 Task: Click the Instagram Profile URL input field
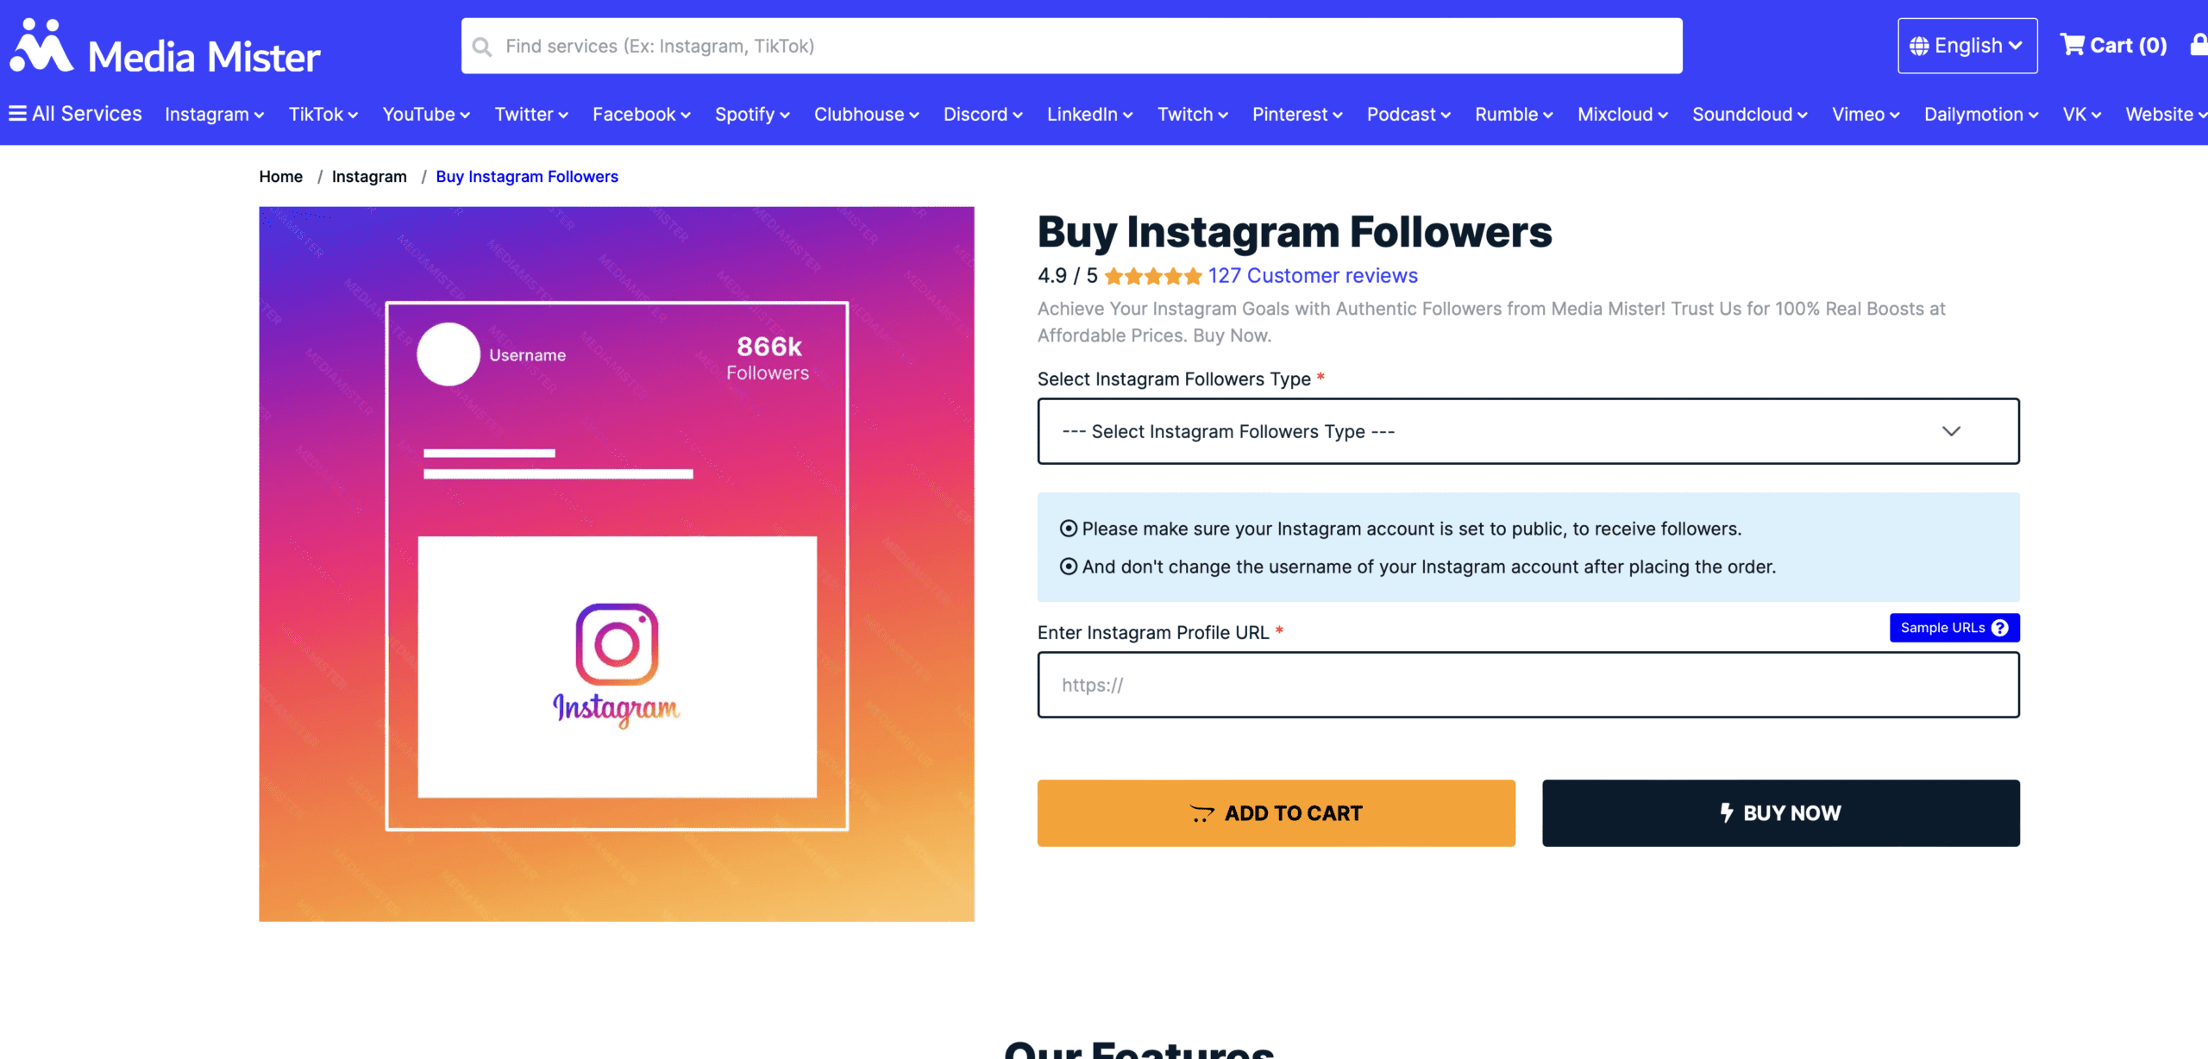tap(1527, 685)
